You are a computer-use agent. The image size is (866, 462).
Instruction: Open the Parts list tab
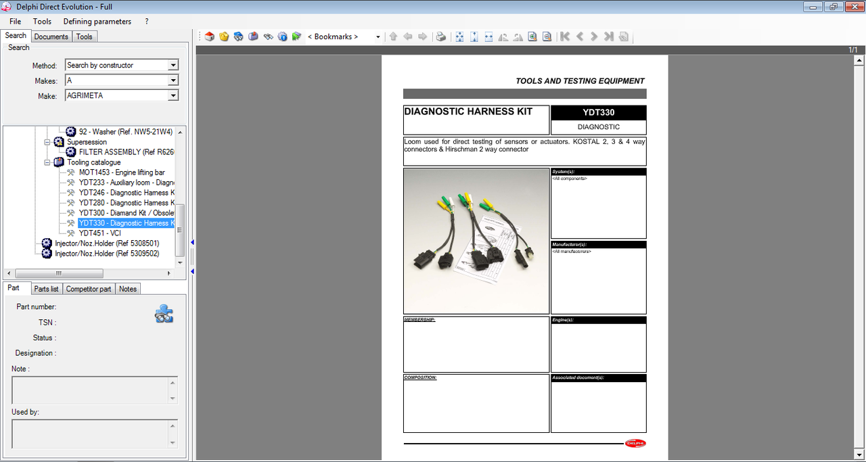point(47,289)
